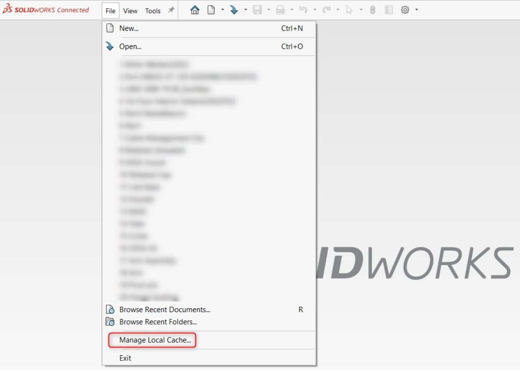Expand the dropdown arrow beside Select cursor icon
The height and width of the screenshot is (370, 520).
pyautogui.click(x=361, y=10)
